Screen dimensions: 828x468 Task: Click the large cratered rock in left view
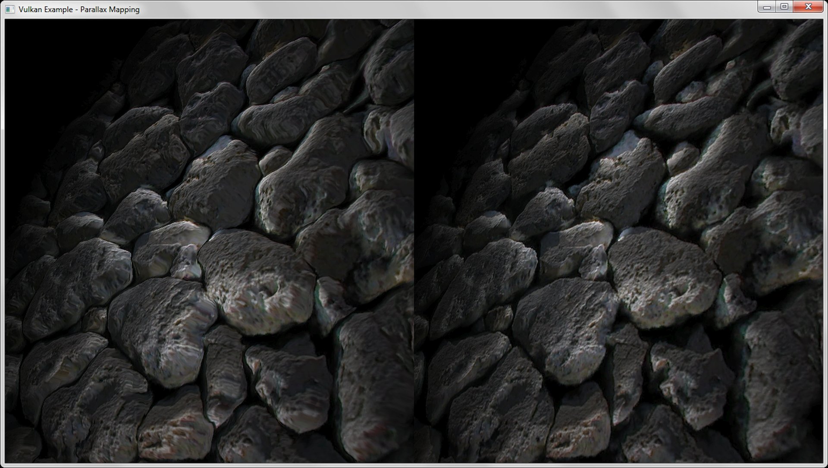(x=259, y=280)
